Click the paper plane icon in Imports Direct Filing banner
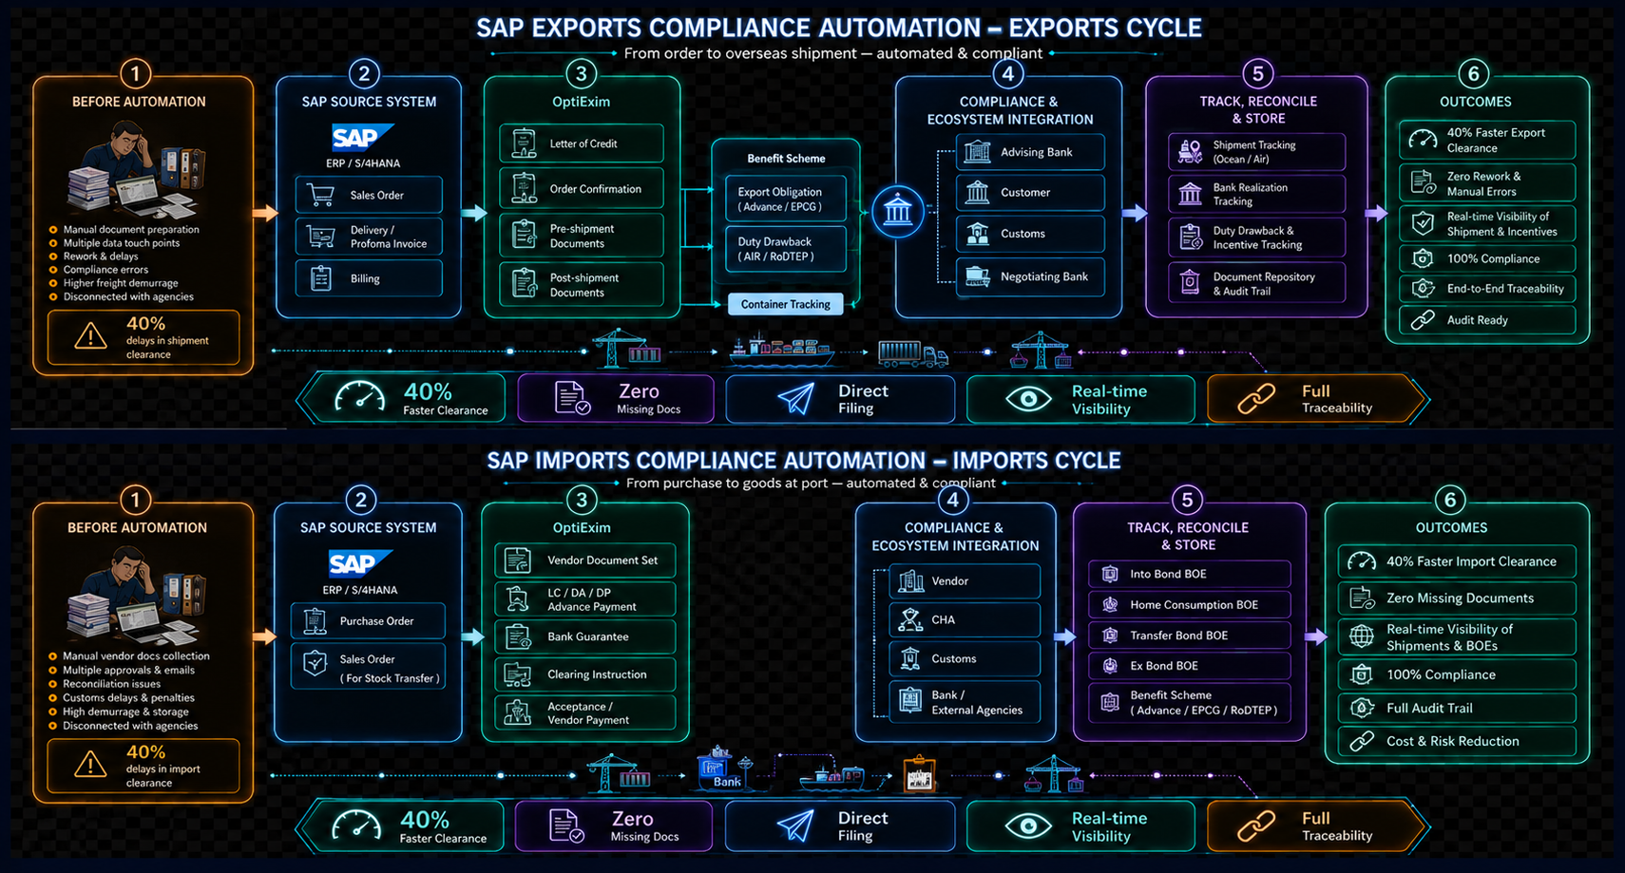The height and width of the screenshot is (873, 1625). click(795, 826)
